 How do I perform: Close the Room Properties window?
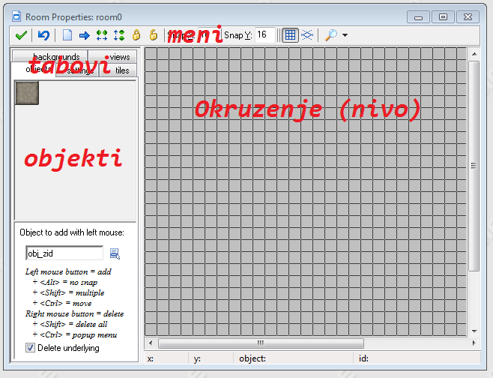tap(468, 17)
